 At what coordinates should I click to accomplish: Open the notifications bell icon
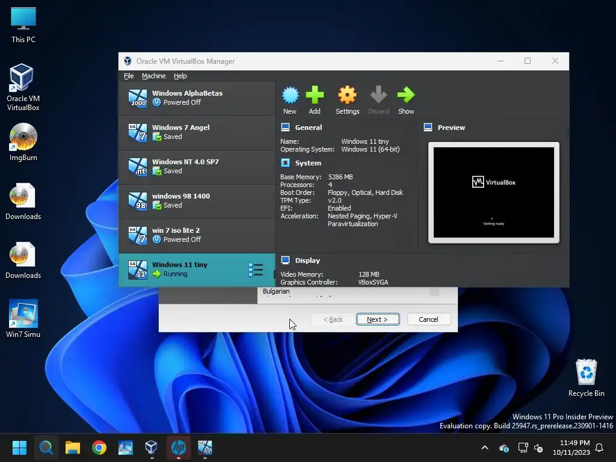point(600,448)
